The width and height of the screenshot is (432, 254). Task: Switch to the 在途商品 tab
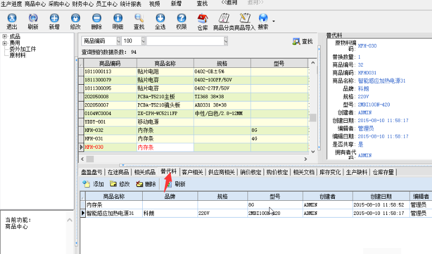118,172
